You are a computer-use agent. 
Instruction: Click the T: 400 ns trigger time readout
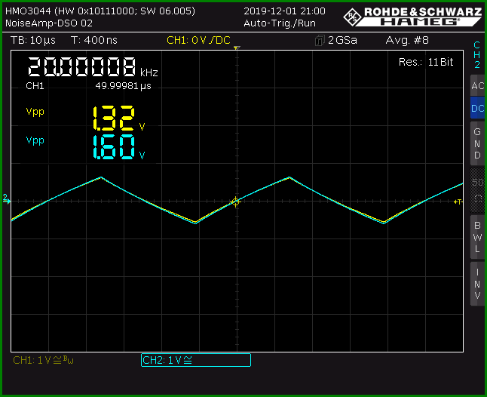pos(94,41)
